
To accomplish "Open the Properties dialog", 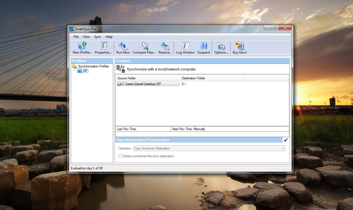I will (x=103, y=47).
